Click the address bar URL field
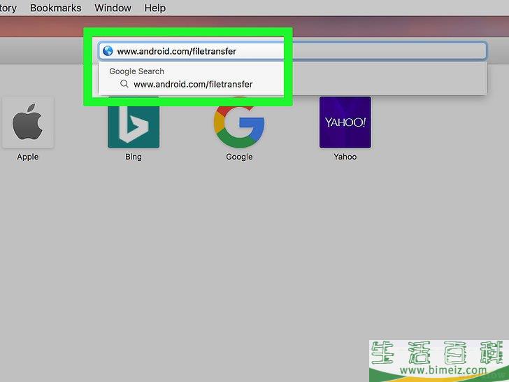The width and height of the screenshot is (509, 382). point(292,51)
